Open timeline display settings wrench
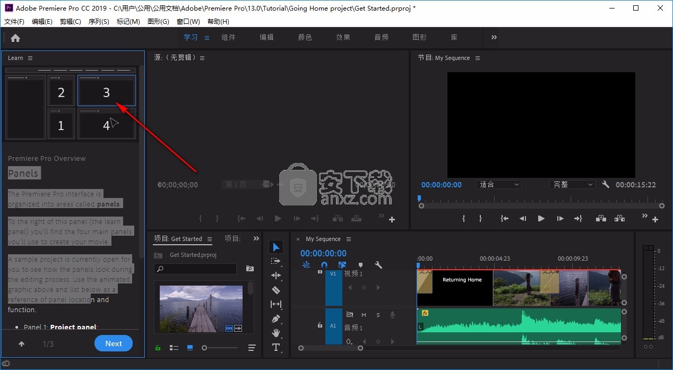 378,265
